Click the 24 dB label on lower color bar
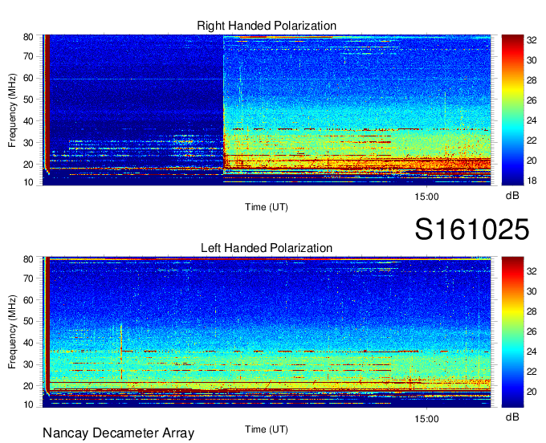This screenshot has height=443, width=546. coord(532,352)
